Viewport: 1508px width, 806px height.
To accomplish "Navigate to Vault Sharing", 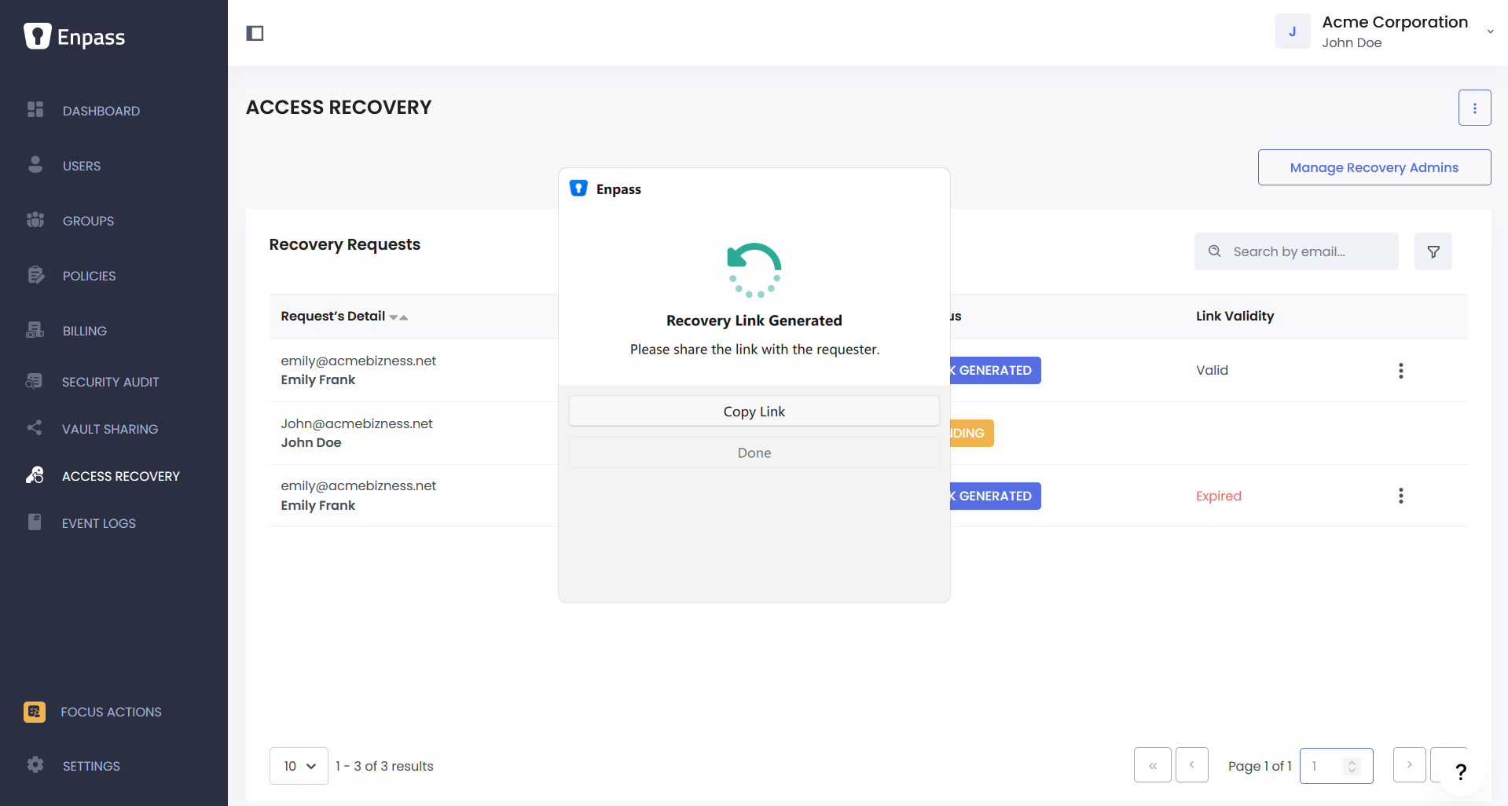I will click(110, 429).
